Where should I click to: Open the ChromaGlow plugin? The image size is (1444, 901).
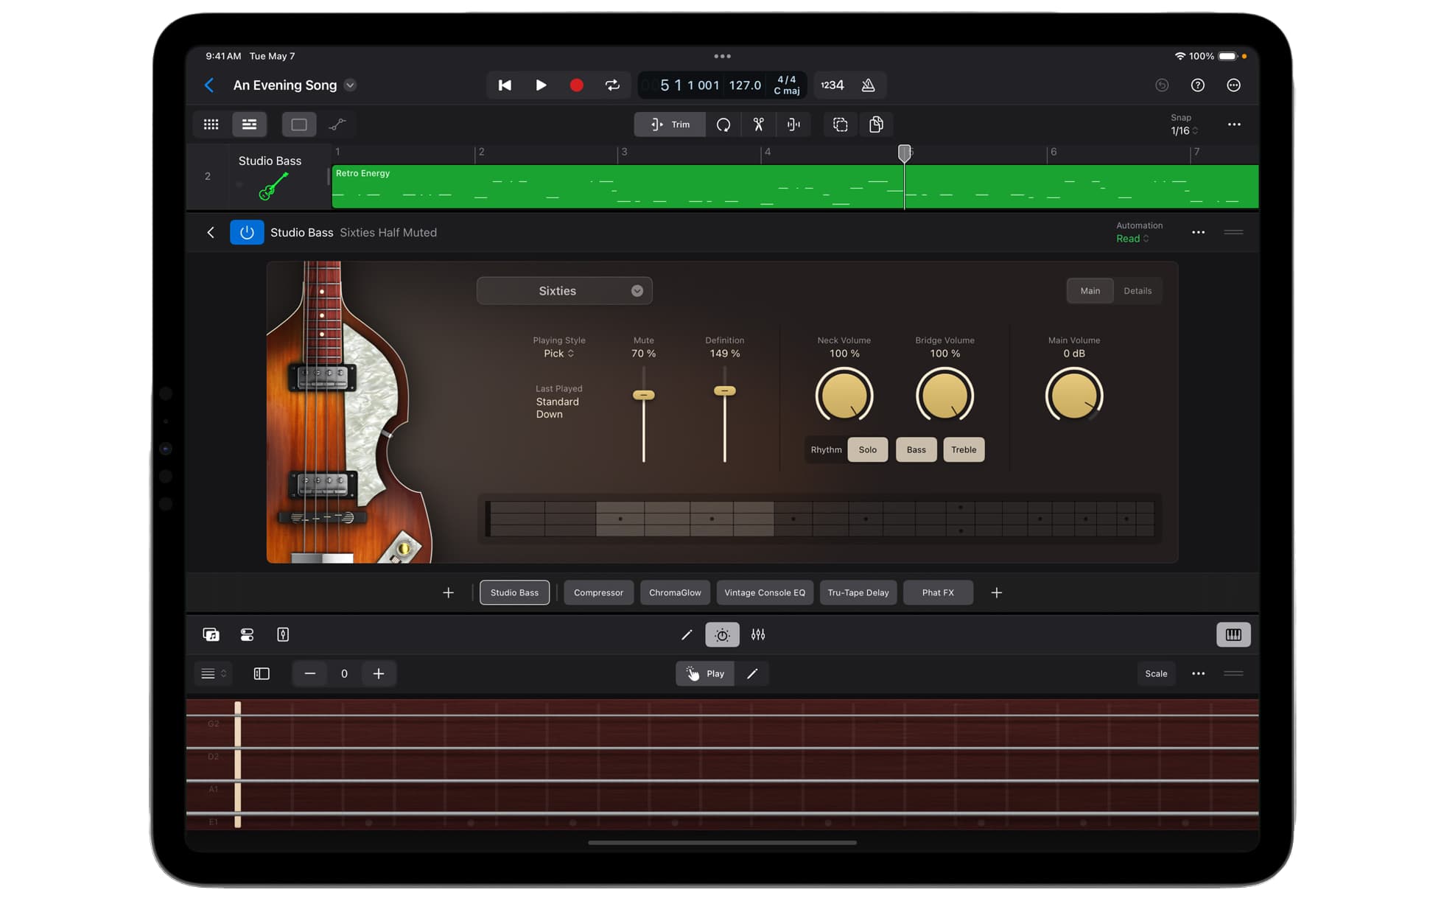675,593
